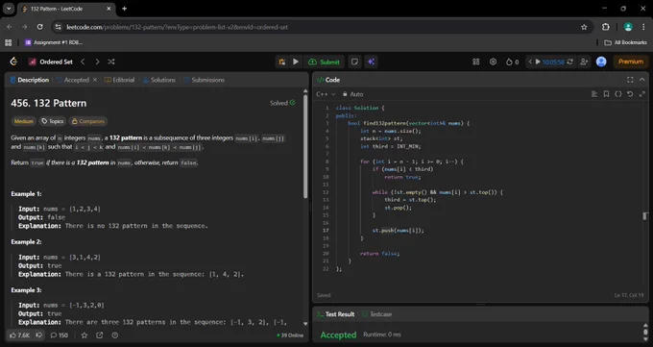View the streak fire counter
653x347 pixels.
[512, 62]
